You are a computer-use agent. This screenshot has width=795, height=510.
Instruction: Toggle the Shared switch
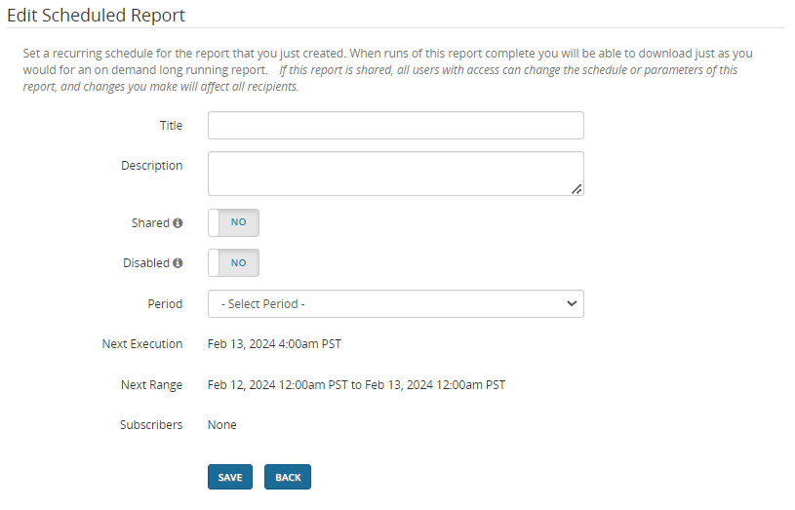click(x=234, y=222)
